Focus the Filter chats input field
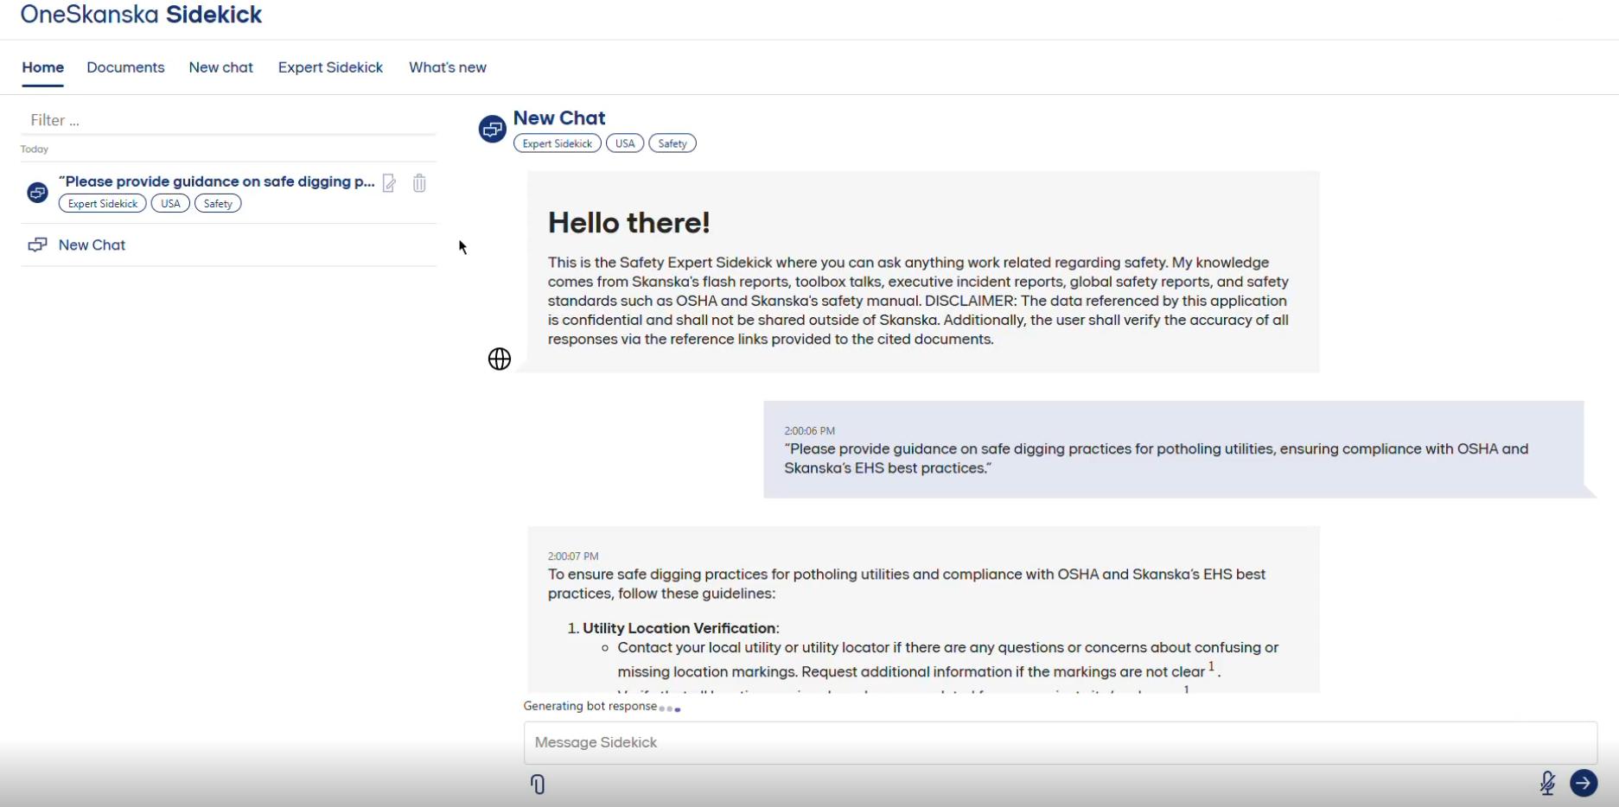The height and width of the screenshot is (807, 1619). pos(228,120)
